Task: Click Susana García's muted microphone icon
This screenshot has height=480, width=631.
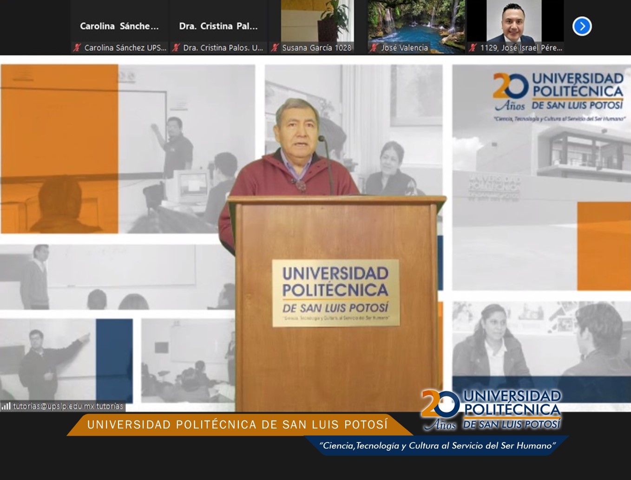Action: (x=275, y=47)
